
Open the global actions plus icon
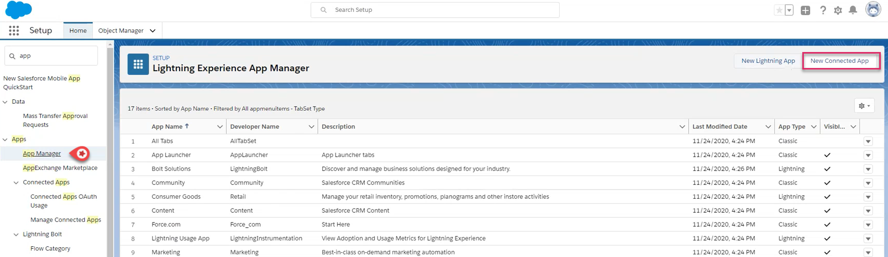coord(805,10)
